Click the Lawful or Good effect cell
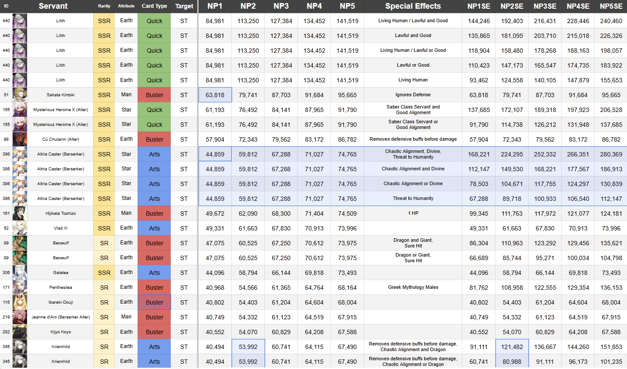Screen dimensions: 627x369 pos(413,65)
